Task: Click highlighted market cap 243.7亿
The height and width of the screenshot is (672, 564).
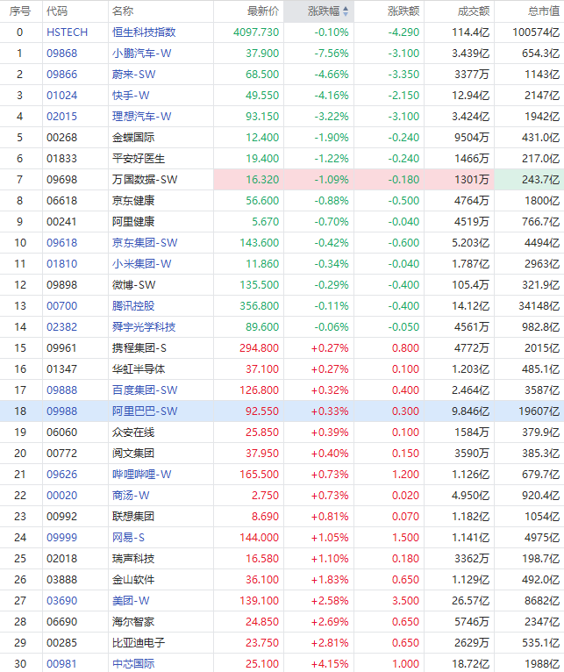Action: coord(541,179)
